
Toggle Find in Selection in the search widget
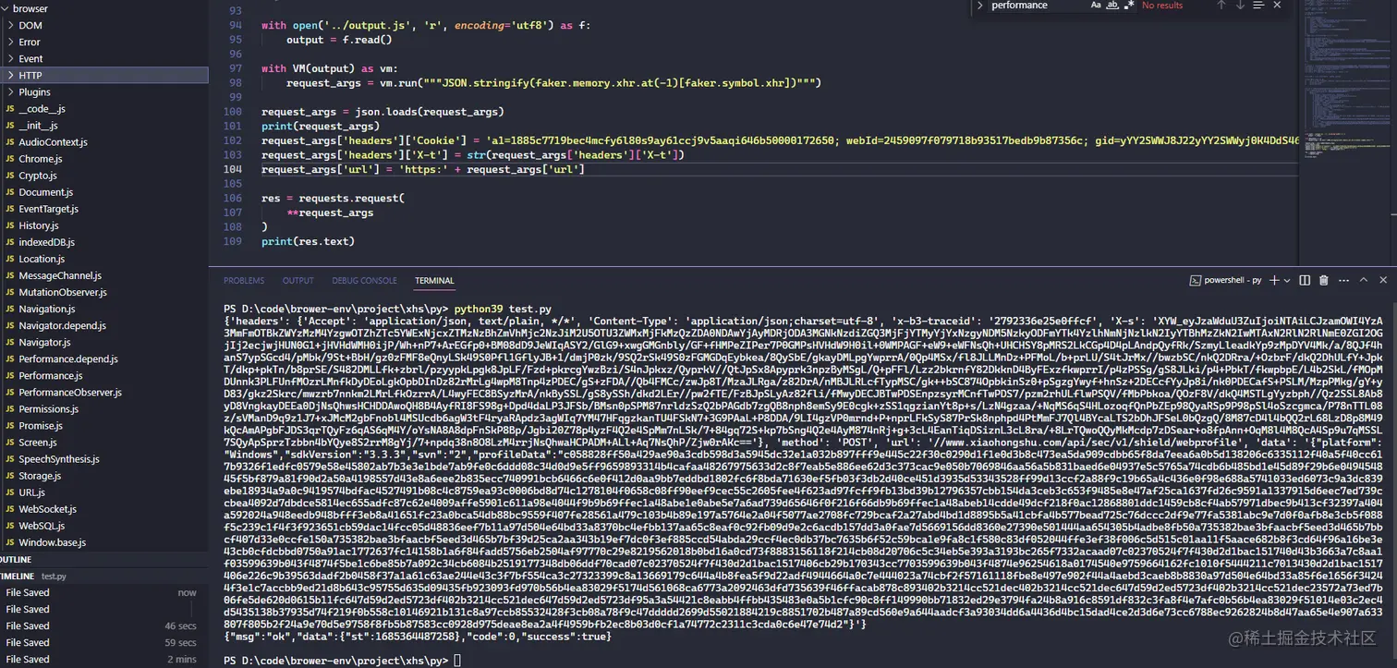pos(1257,6)
